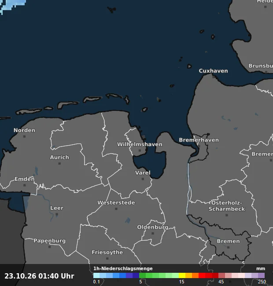The width and height of the screenshot is (273, 286).
Task: Select the marker below Osterholz-Scharmbeck
Action: click(227, 215)
